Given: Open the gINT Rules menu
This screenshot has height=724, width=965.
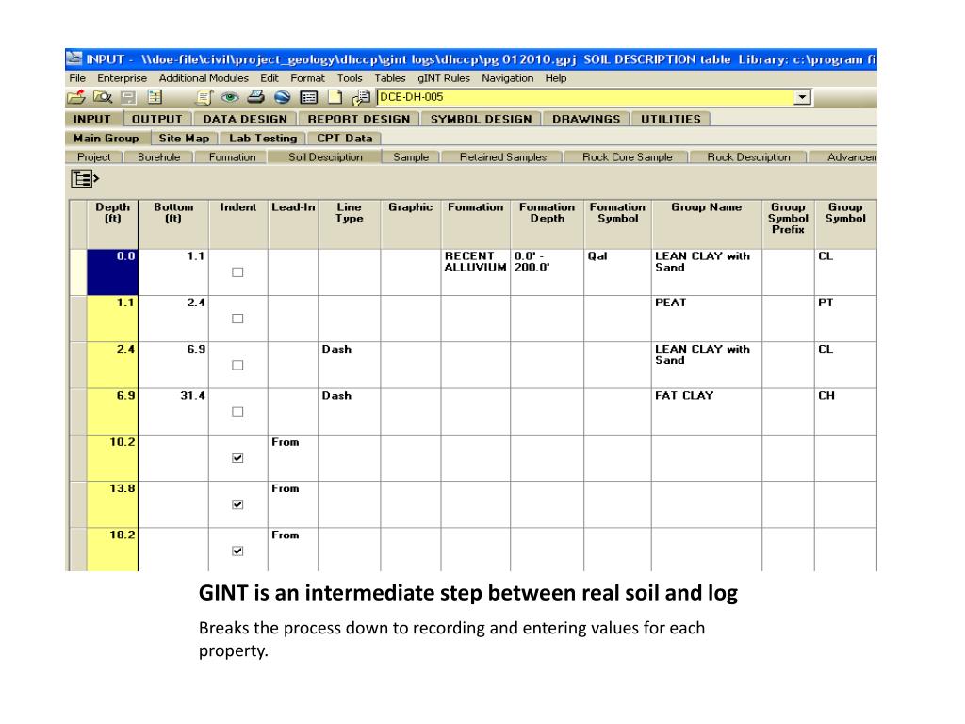Looking at the screenshot, I should [x=444, y=78].
